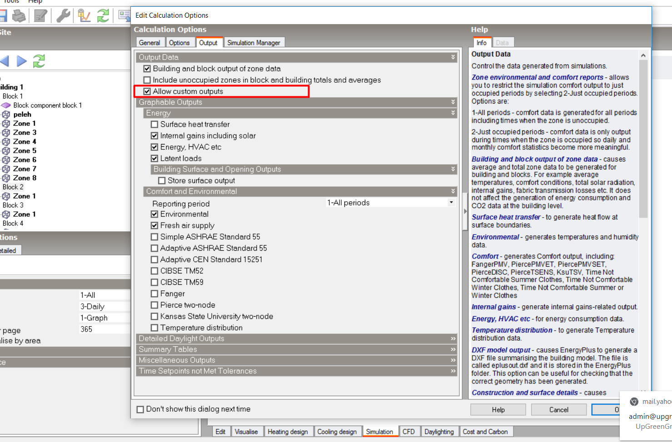Click the cube icon beside Zone 7

point(6,169)
